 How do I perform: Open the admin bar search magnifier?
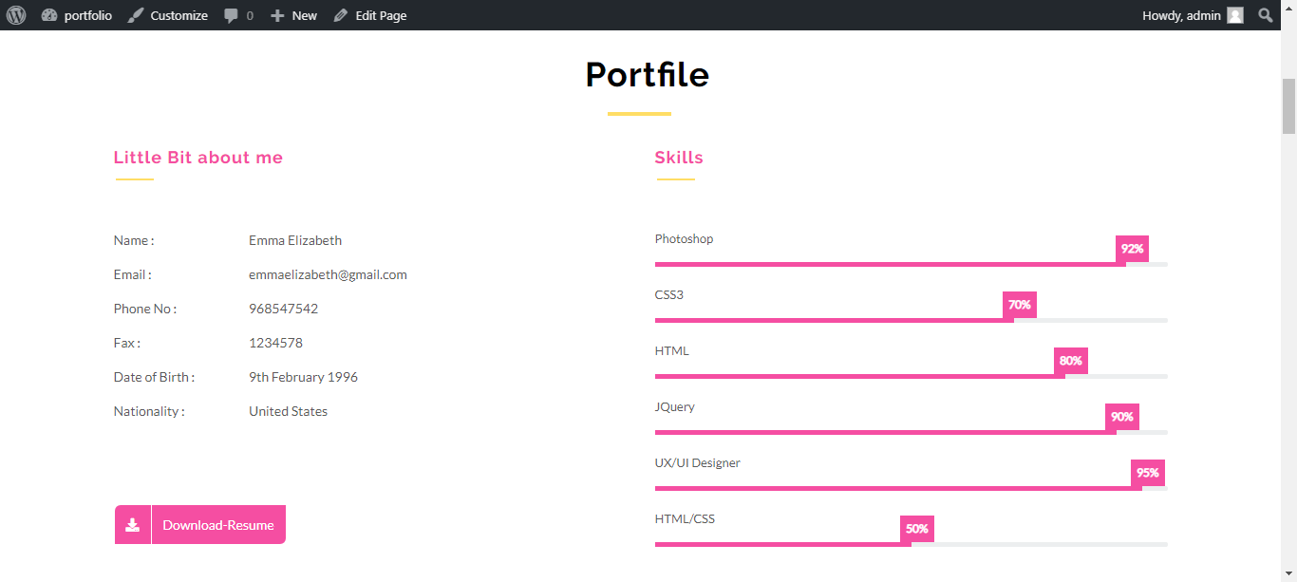1266,15
